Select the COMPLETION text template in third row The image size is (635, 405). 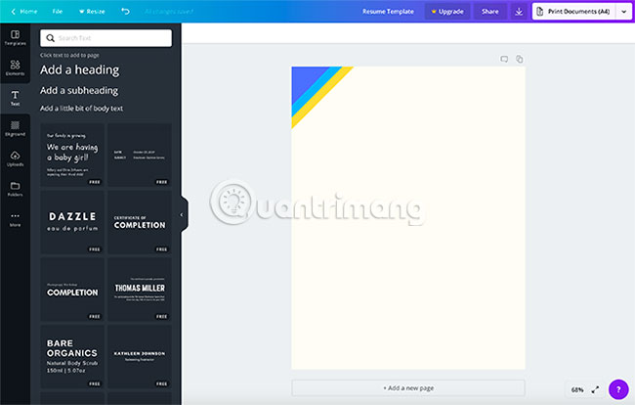click(x=72, y=290)
